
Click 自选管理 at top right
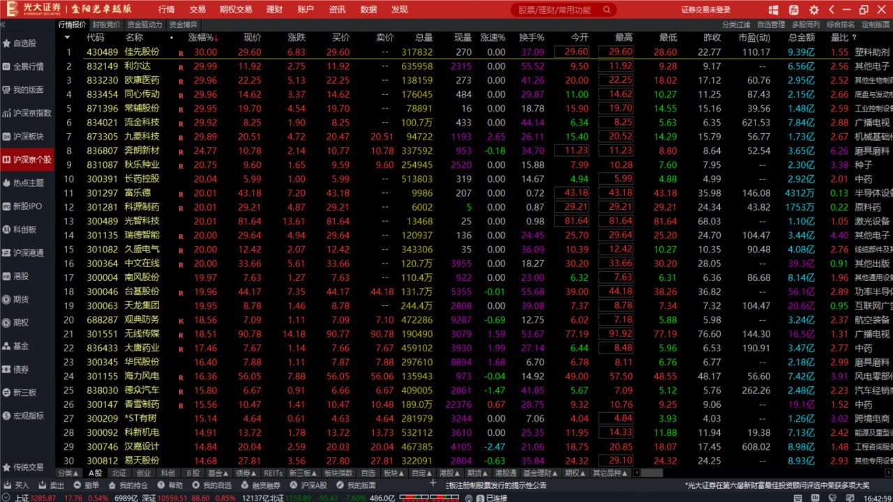tap(771, 24)
